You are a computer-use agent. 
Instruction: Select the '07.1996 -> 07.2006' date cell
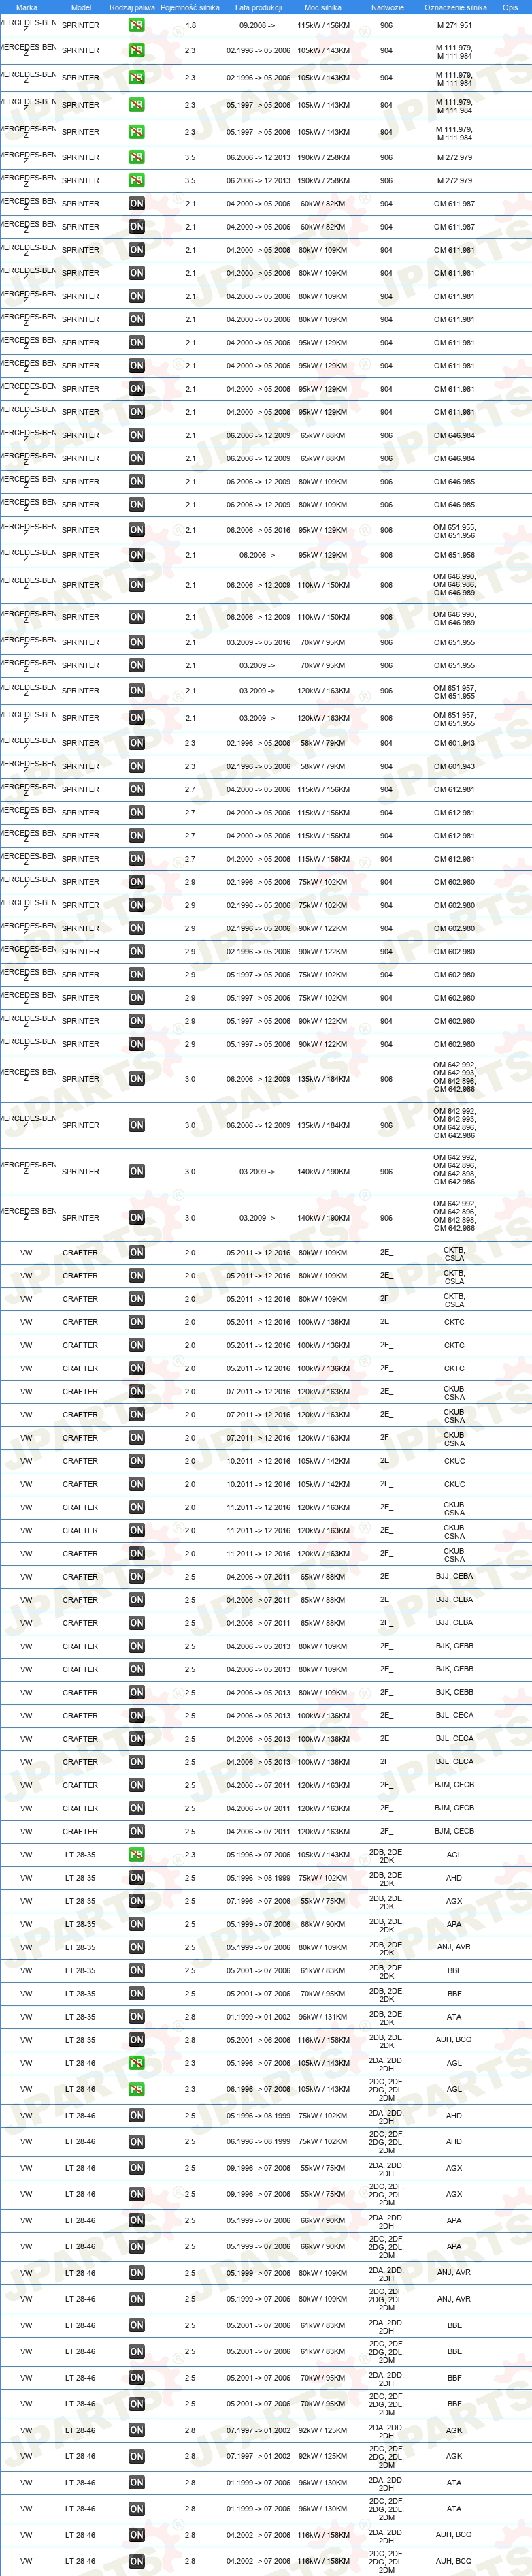coord(259,1901)
